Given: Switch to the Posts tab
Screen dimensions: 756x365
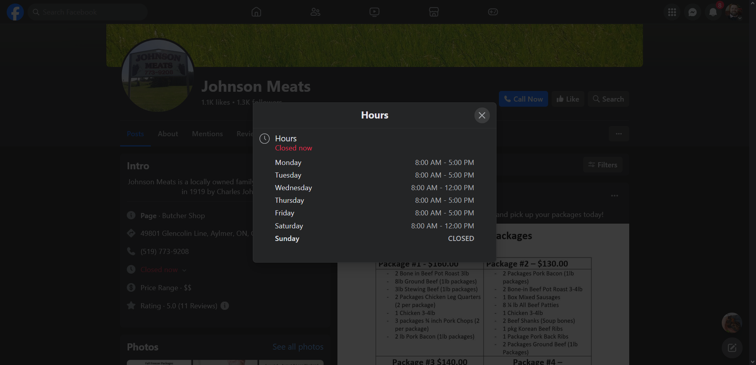Looking at the screenshot, I should tap(135, 134).
